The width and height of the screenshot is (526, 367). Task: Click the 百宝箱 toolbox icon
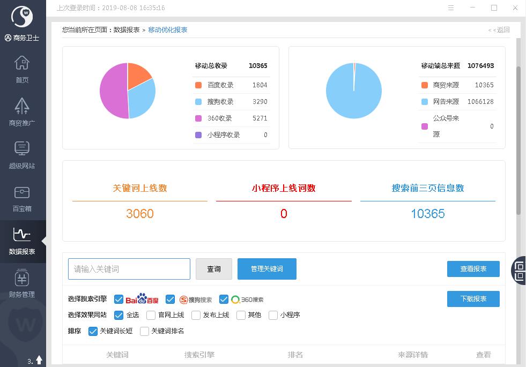22,192
